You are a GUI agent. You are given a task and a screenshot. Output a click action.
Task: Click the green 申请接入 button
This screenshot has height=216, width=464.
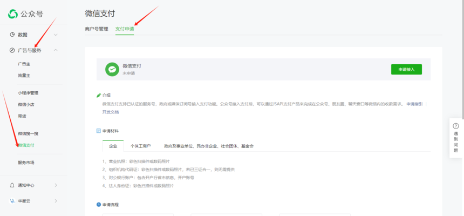(x=406, y=69)
